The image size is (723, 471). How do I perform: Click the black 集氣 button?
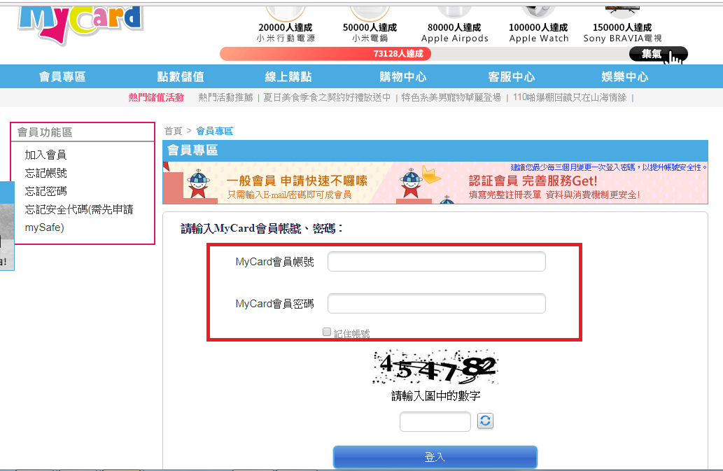(x=659, y=54)
